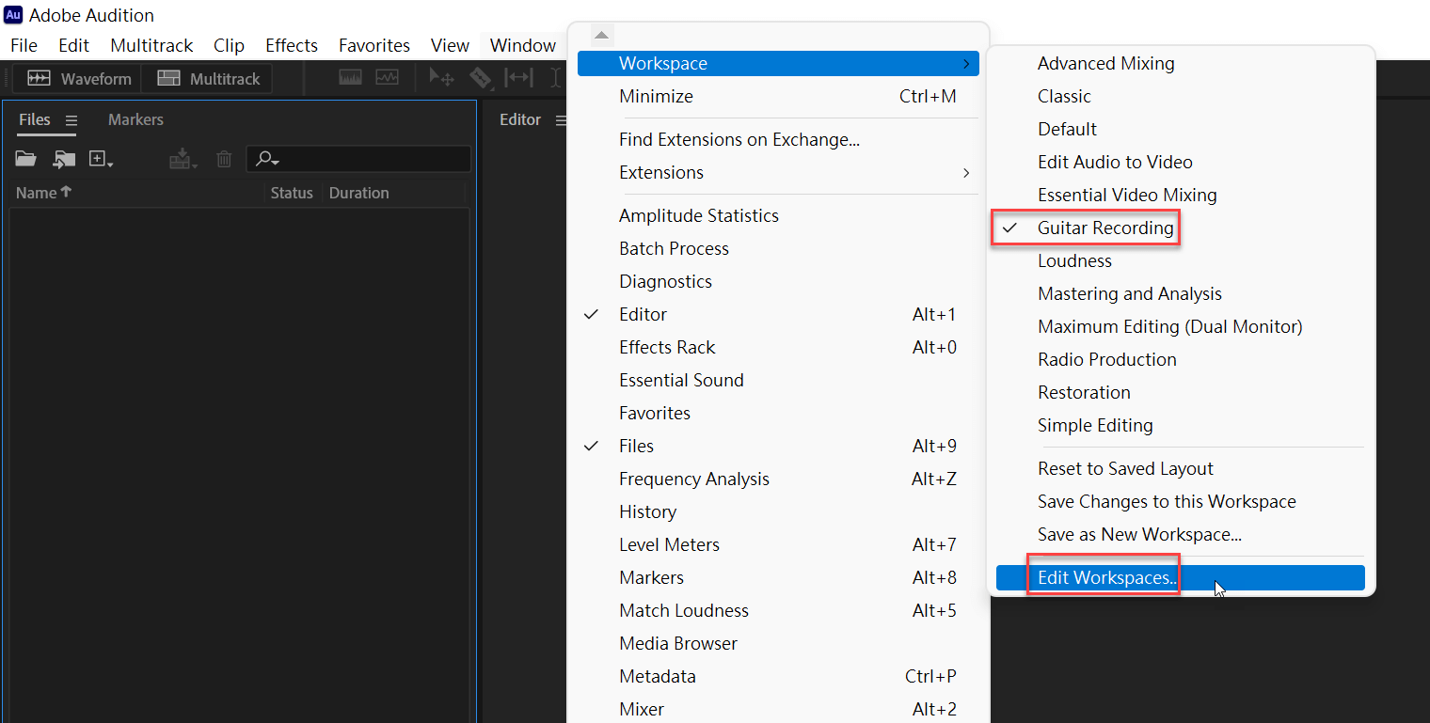Select the Razor tool in the toolbar

(481, 78)
